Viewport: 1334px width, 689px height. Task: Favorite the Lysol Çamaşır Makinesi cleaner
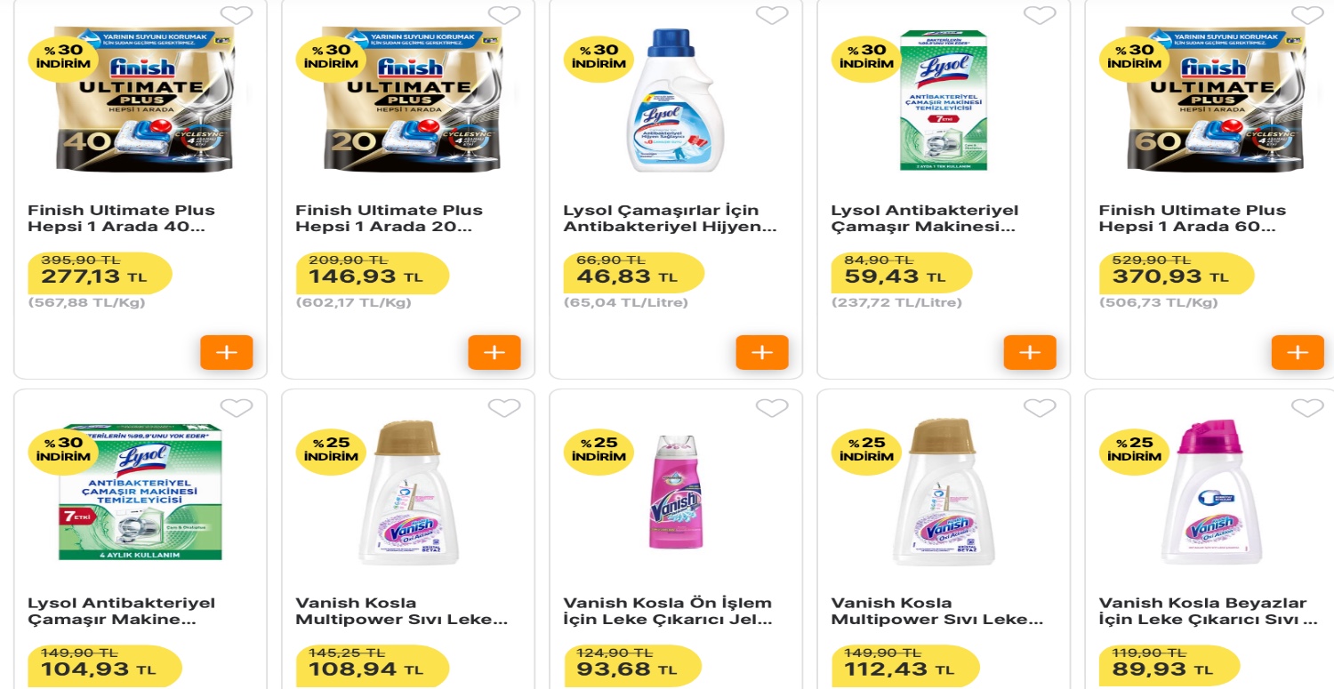coord(1038,15)
